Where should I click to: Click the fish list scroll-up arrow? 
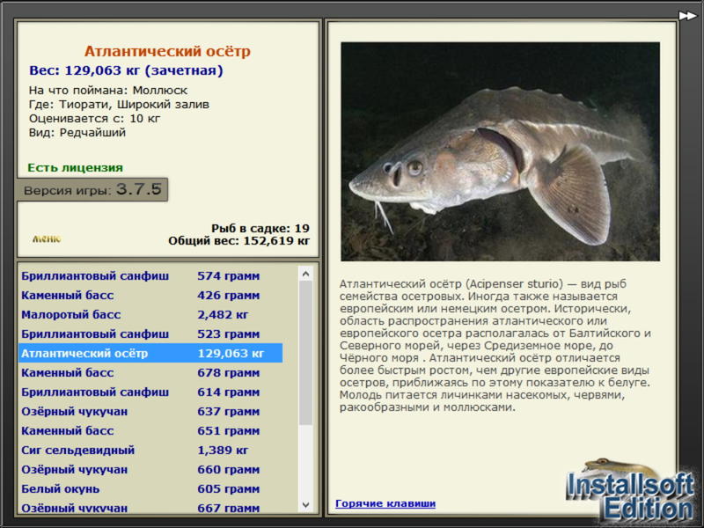pos(305,274)
